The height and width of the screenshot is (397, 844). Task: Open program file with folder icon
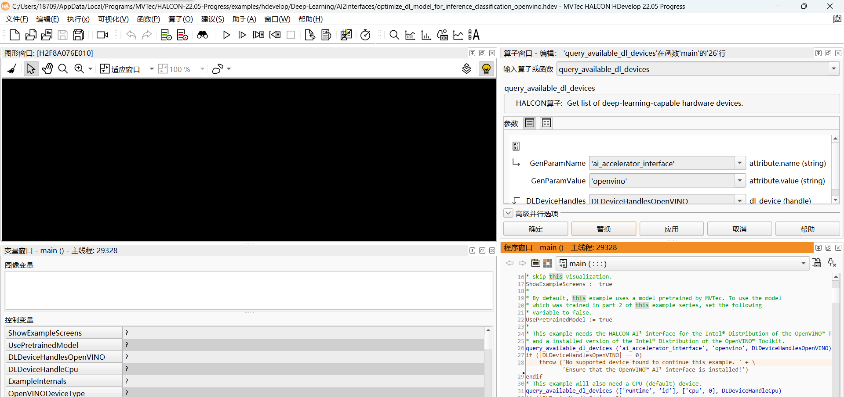(x=31, y=35)
